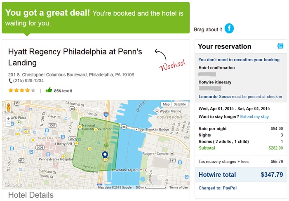
Task: Click the phone icon beside hotel number
Action: [x=10, y=81]
